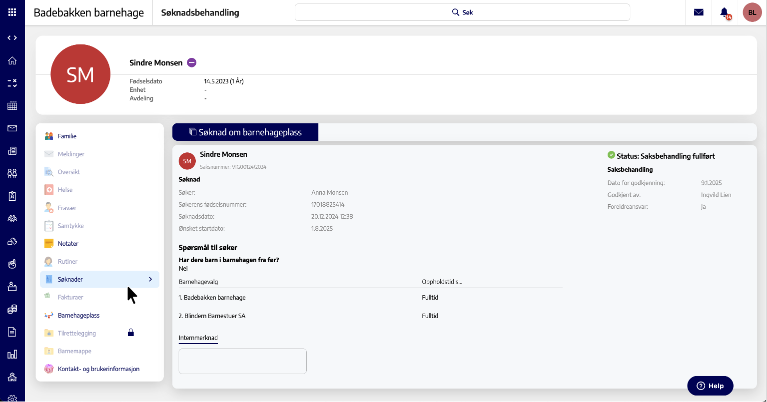The width and height of the screenshot is (767, 402).
Task: Click the Internmerknad text box
Action: (x=242, y=361)
